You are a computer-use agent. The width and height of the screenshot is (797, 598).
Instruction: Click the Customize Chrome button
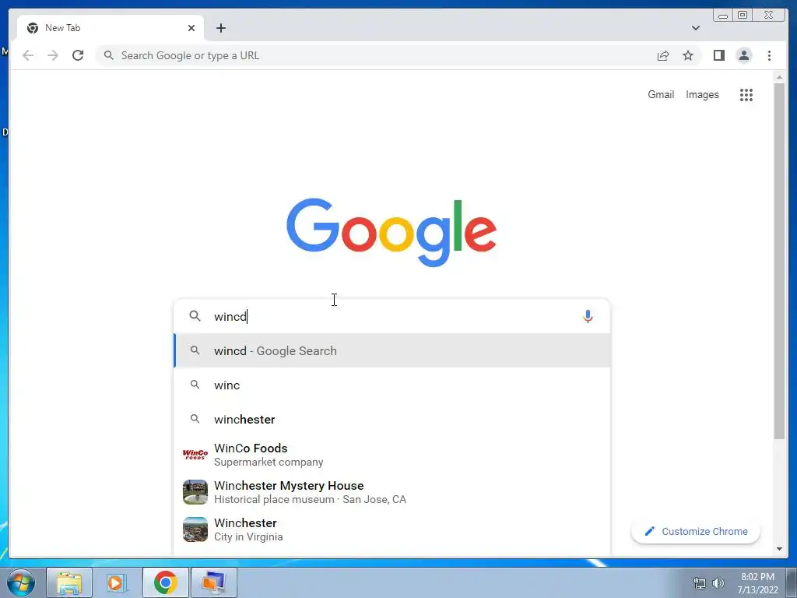(x=695, y=531)
